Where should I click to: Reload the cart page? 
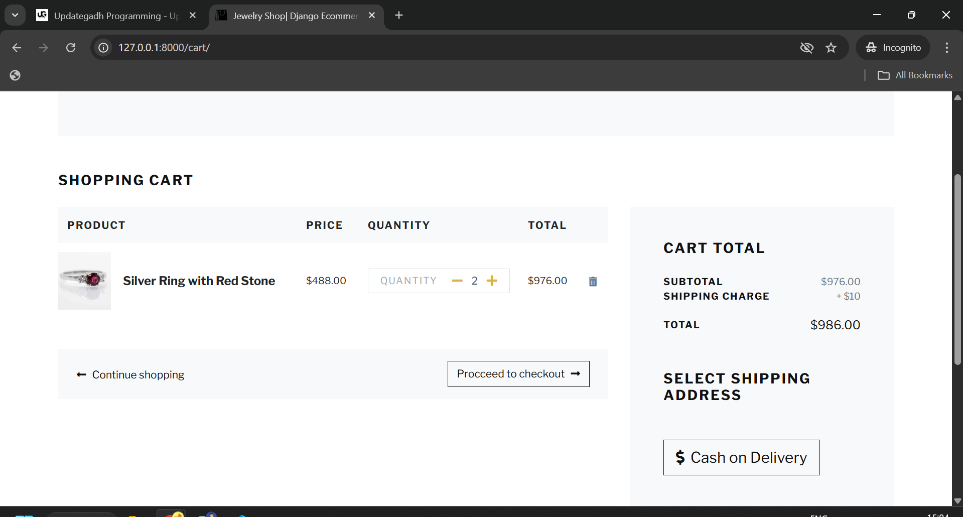click(x=71, y=48)
